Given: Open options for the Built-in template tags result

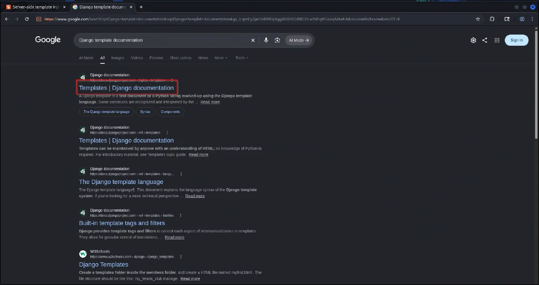Looking at the screenshot, I should 181,215.
